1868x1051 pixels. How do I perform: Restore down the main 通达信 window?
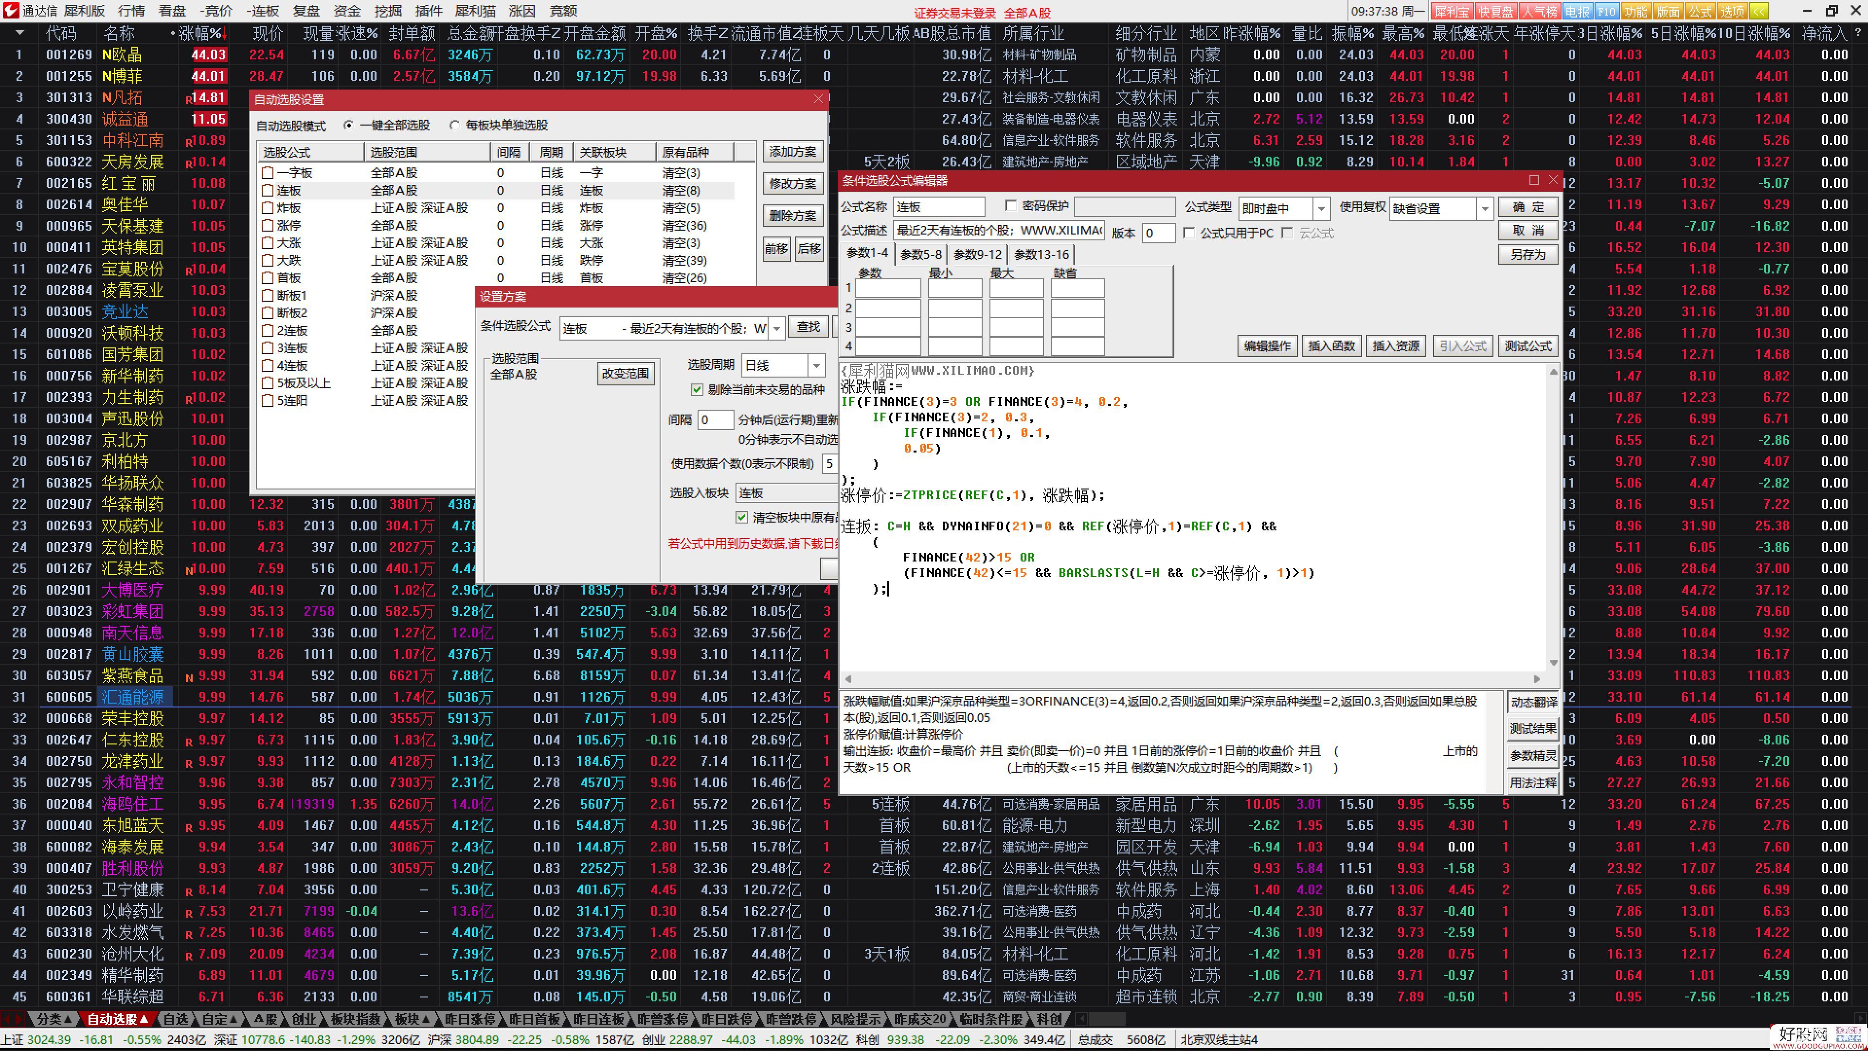tap(1832, 11)
